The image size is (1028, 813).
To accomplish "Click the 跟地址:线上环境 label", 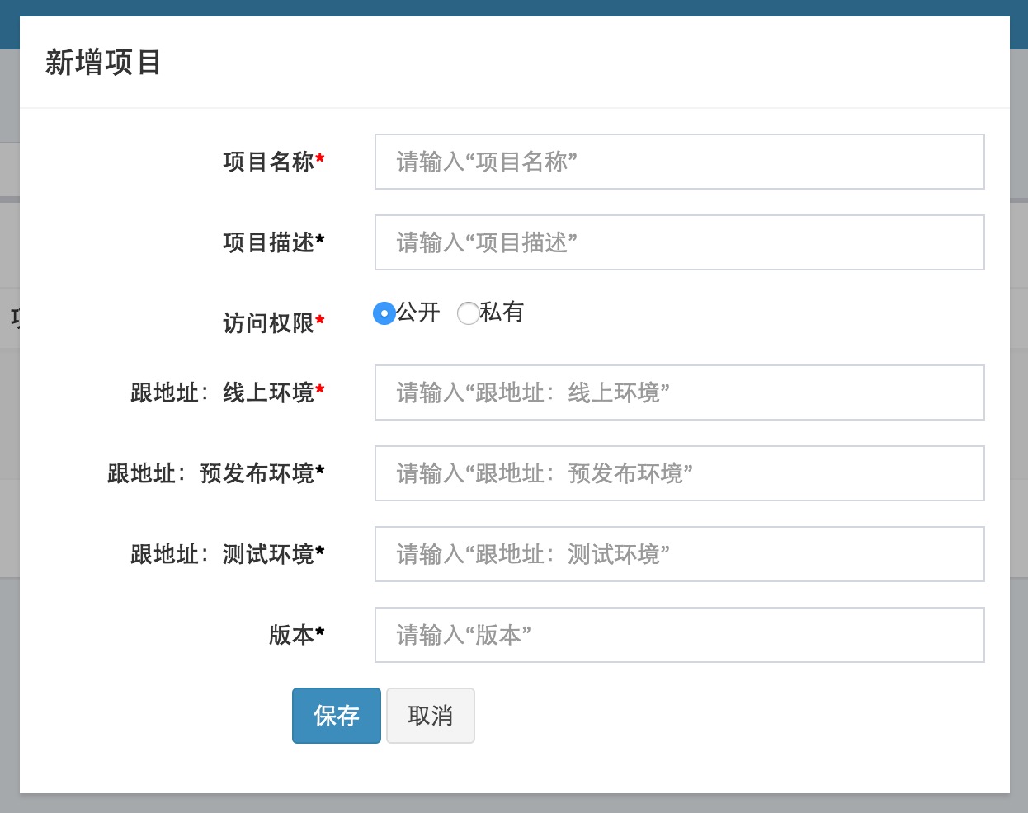I will tap(223, 392).
